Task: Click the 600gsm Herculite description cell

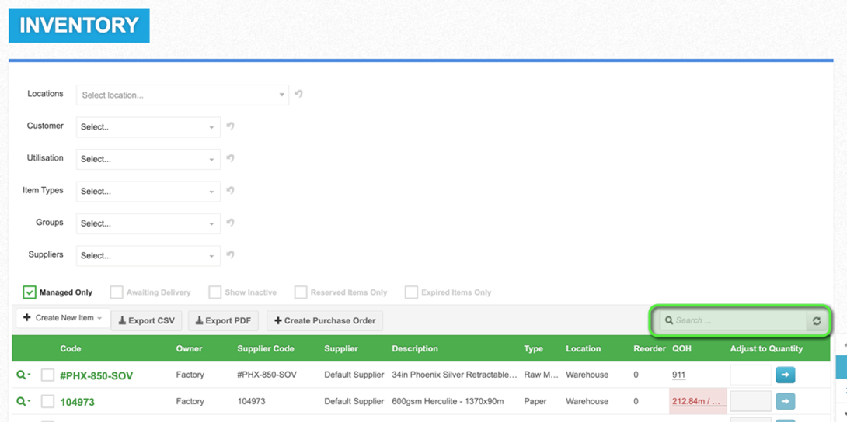Action: (448, 402)
